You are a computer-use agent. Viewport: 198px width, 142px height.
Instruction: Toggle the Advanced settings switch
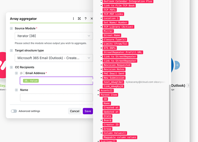point(14,111)
